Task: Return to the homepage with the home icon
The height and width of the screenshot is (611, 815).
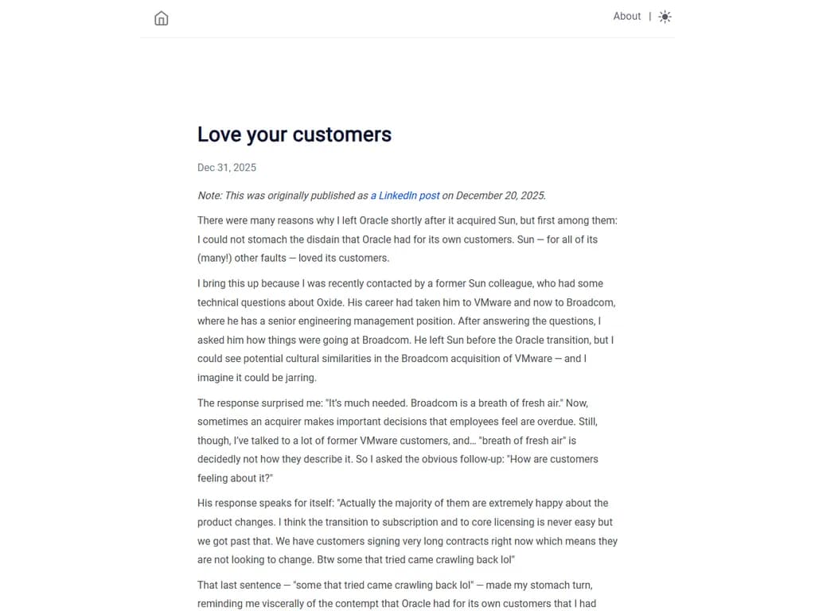Action: click(161, 18)
